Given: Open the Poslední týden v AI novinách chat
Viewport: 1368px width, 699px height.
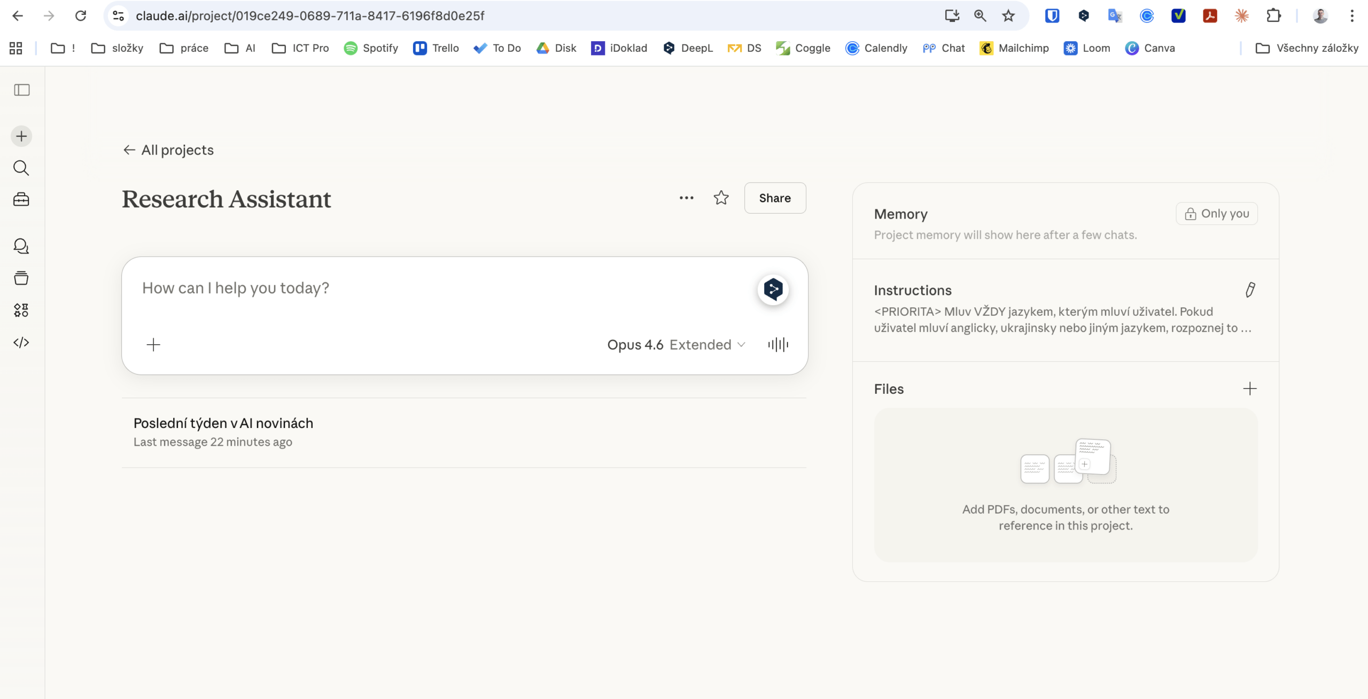Looking at the screenshot, I should 223,423.
